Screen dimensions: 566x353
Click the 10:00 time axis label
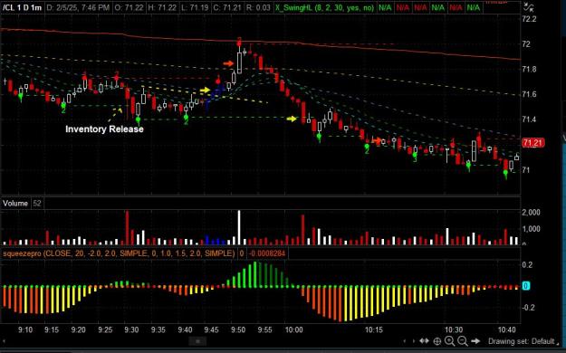[293, 329]
